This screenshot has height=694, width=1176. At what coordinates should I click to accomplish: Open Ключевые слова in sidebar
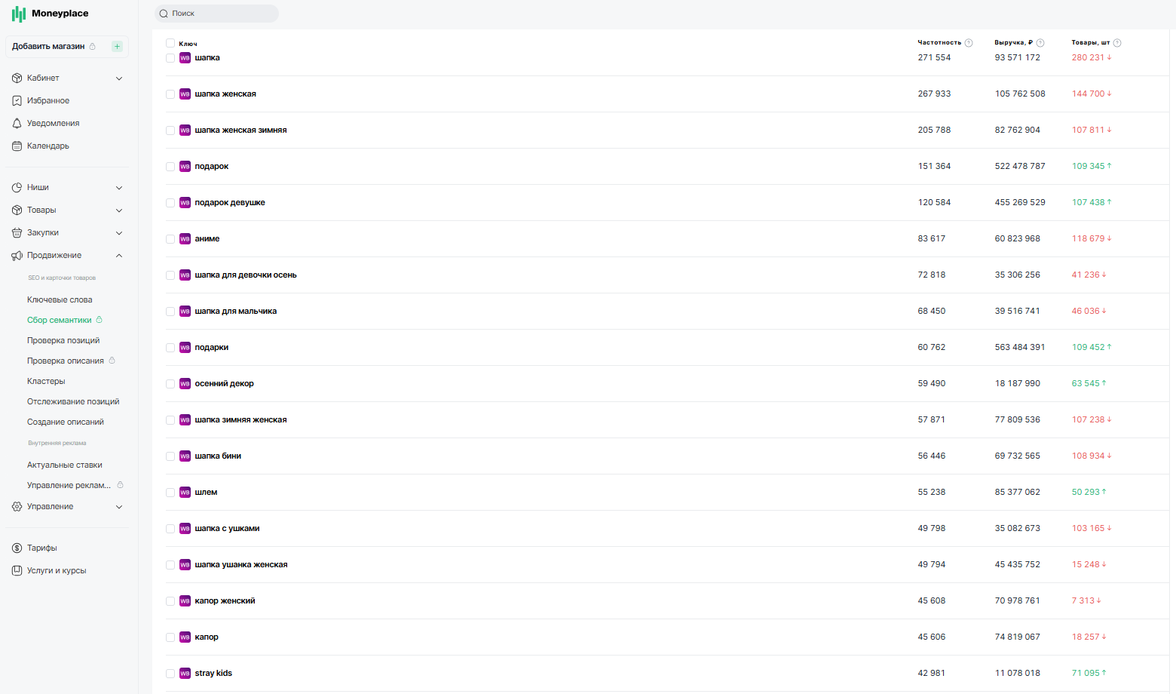tap(60, 299)
